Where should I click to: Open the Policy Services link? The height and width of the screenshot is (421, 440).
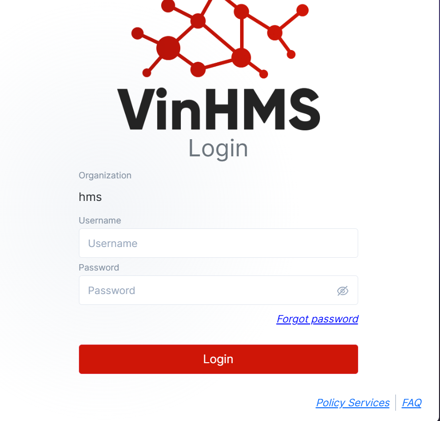[x=353, y=403]
